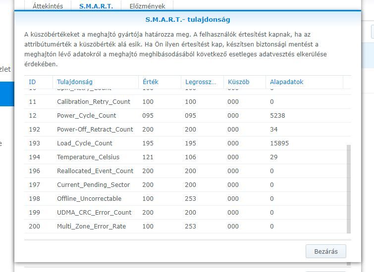Select the Calibration_Retry_Count row
Screen dimensions: 374x272
pos(187,102)
